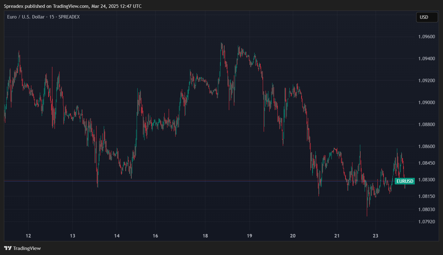Click the 1.08450 price axis label

click(x=427, y=163)
